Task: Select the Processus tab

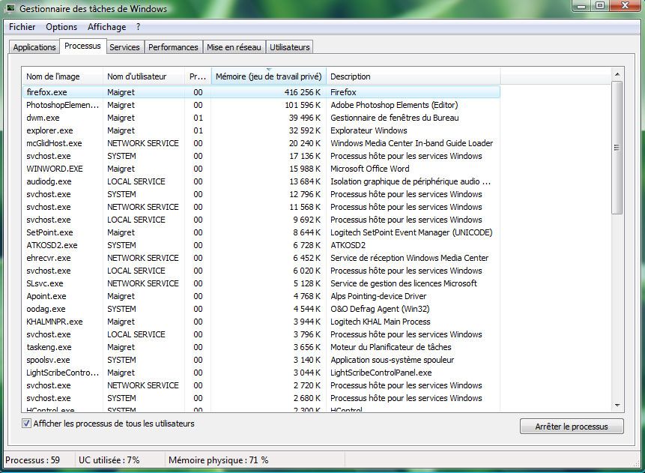Action: [82, 46]
